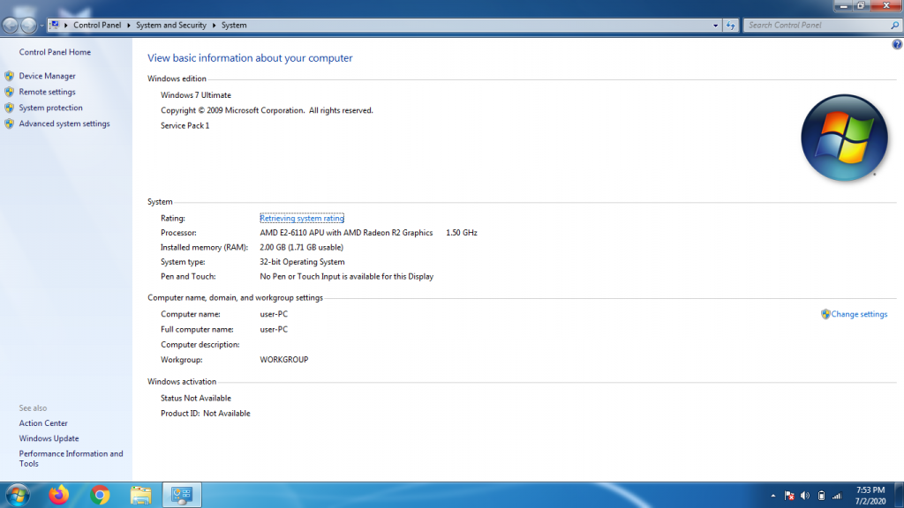Click Control Panel System taskbar button
Image resolution: width=904 pixels, height=508 pixels.
pos(182,495)
